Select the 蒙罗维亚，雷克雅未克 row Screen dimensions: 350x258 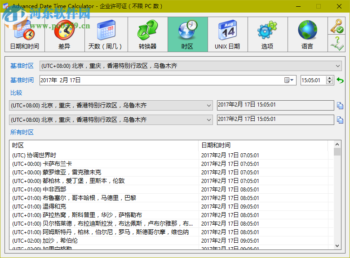[x=172, y=172]
